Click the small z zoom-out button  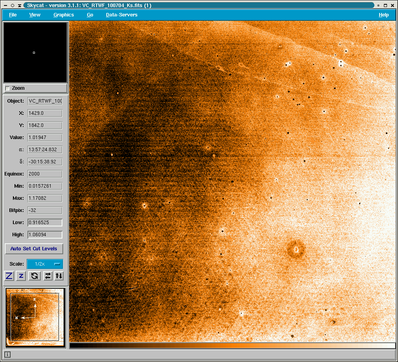tap(21, 276)
